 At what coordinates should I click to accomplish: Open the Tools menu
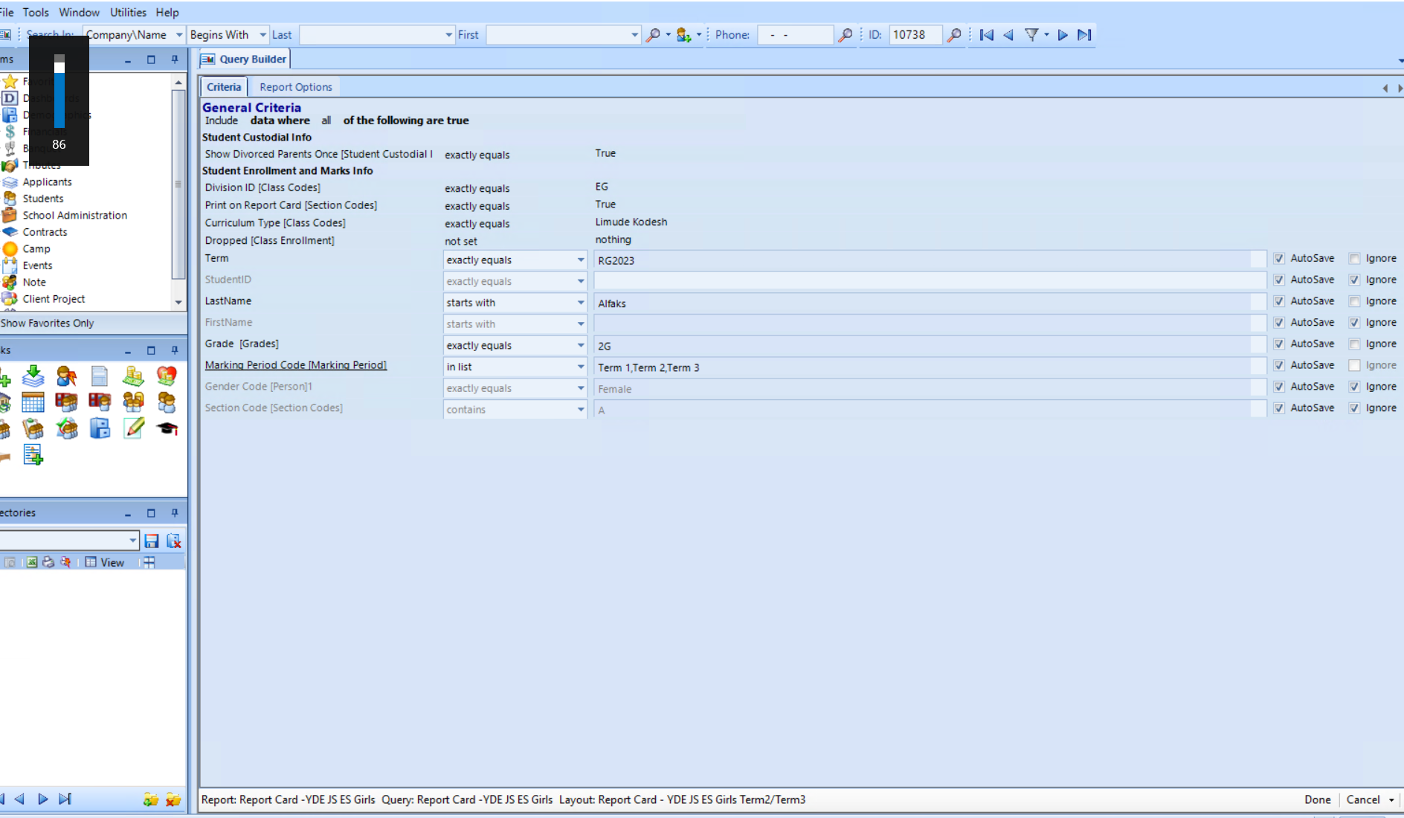click(x=36, y=13)
